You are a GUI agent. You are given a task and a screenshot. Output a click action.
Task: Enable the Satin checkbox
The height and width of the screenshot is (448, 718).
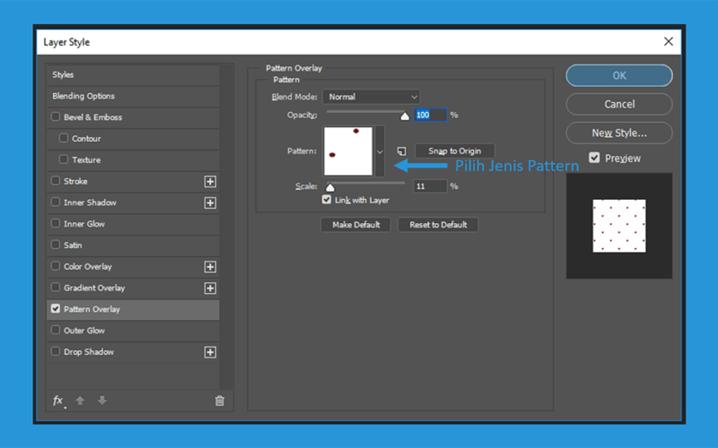tap(56, 245)
